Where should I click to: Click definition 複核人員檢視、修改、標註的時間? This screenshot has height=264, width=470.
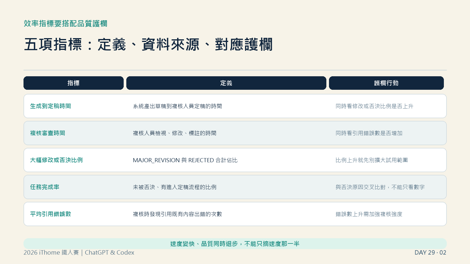click(x=174, y=133)
